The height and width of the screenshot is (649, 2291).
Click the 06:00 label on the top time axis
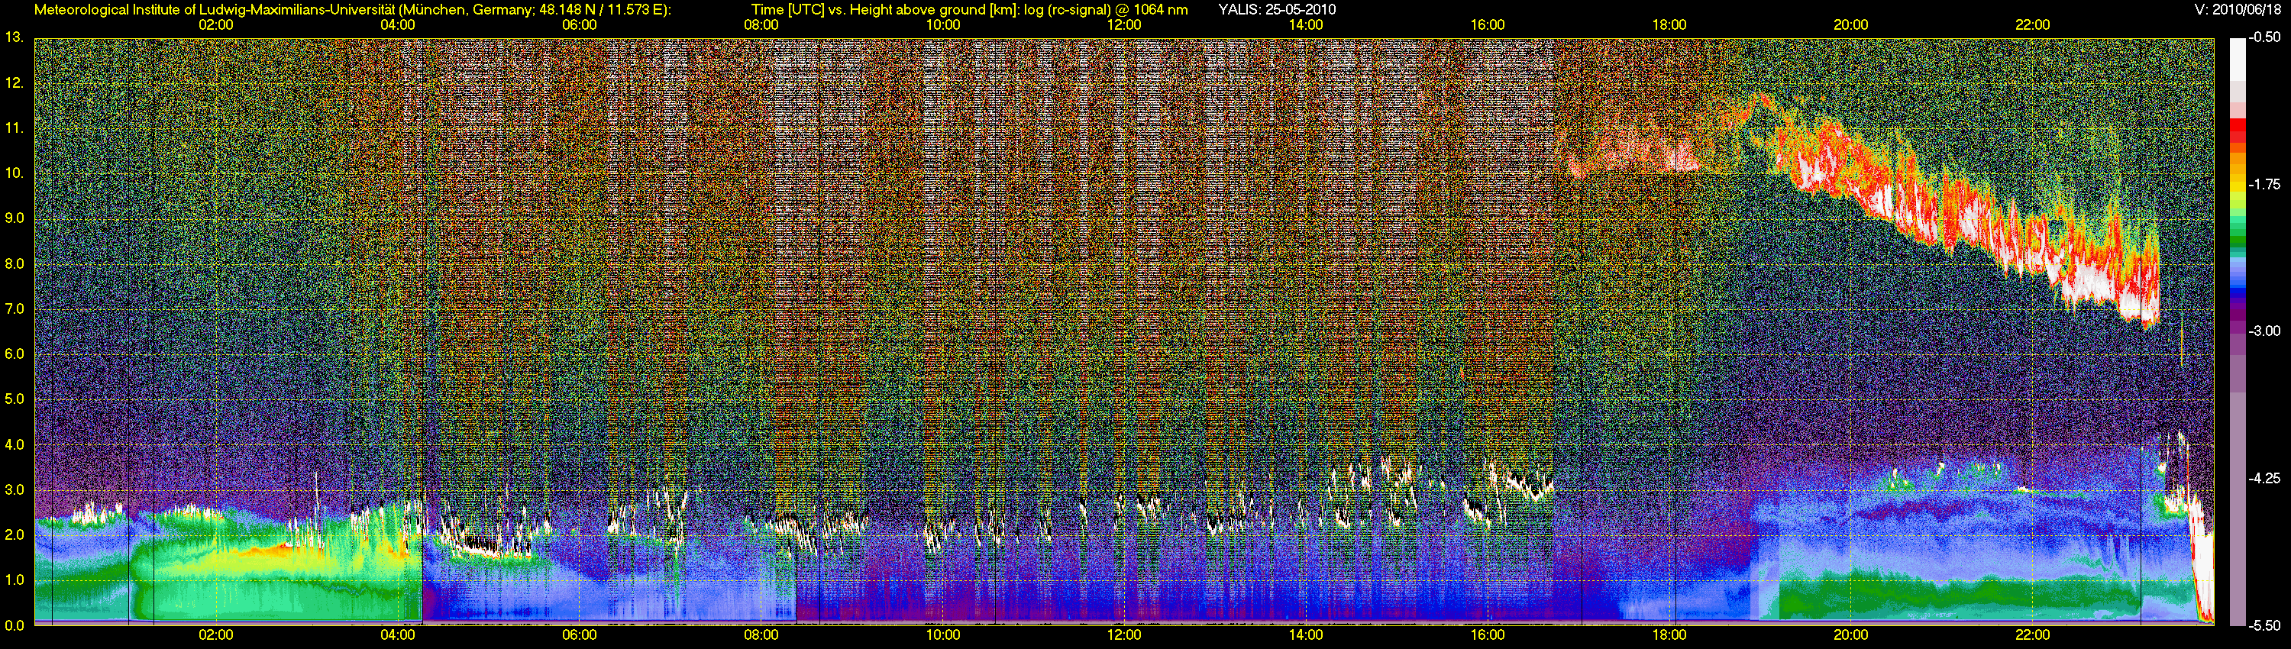579,25
